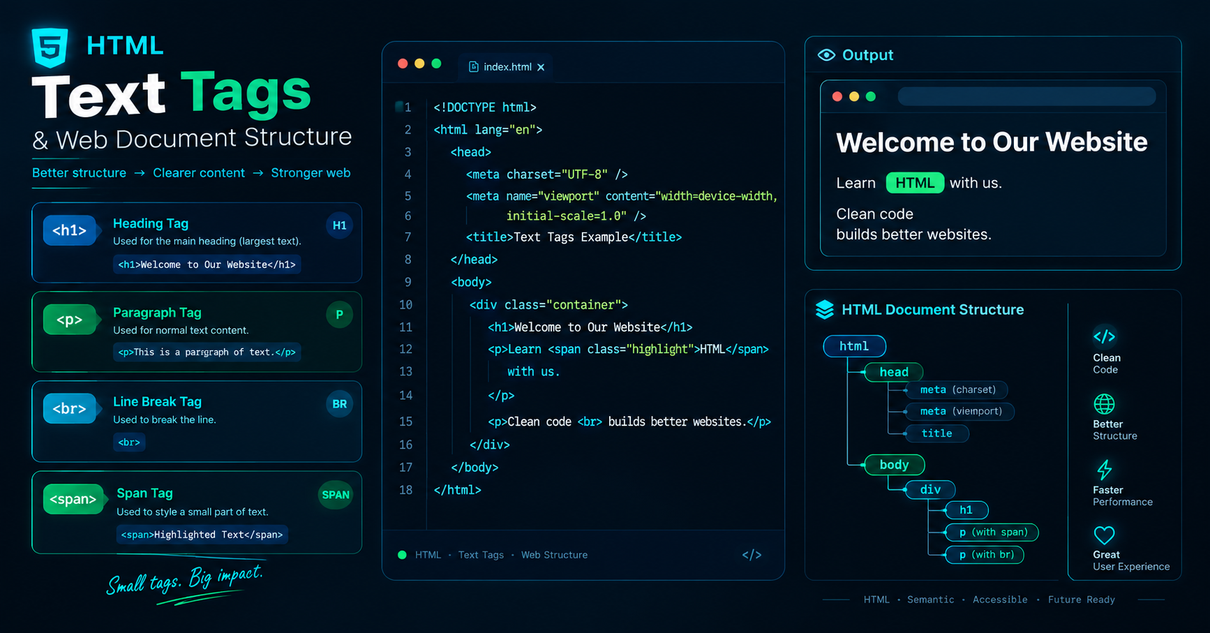Click the H1 badge on Heading Tag card
The height and width of the screenshot is (633, 1210).
(339, 225)
